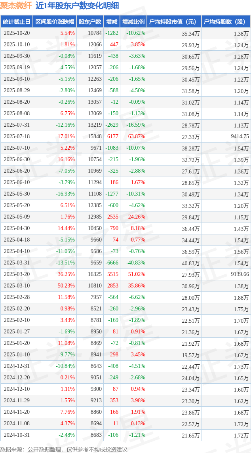Image resolution: width=251 pixels, height=453 pixels.
Task: Click the 聚杰微纤 stock name in title
Action: 16,6
